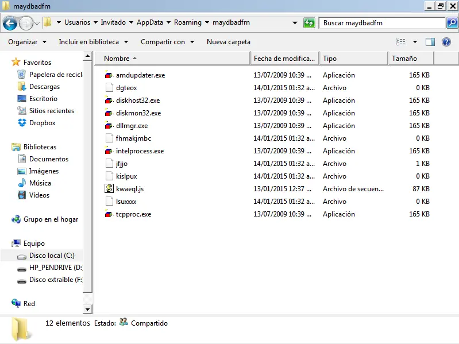This screenshot has width=459, height=344.
Task: Click the search magnifier icon
Action: pyautogui.click(x=452, y=23)
